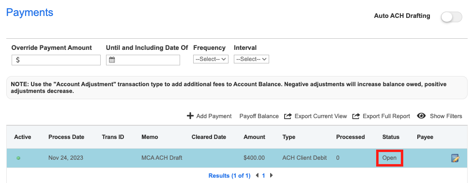Click the Show Filters label
472x183 pixels.
click(x=446, y=116)
